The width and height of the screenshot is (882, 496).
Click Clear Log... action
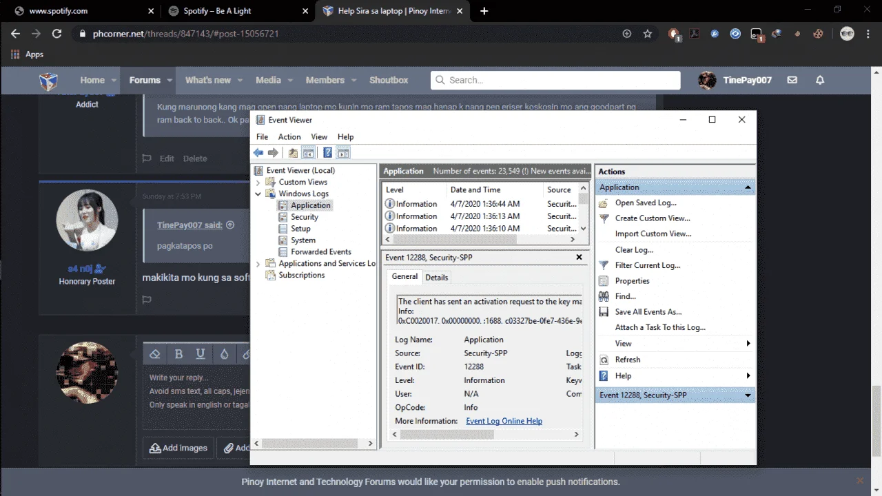click(x=634, y=250)
